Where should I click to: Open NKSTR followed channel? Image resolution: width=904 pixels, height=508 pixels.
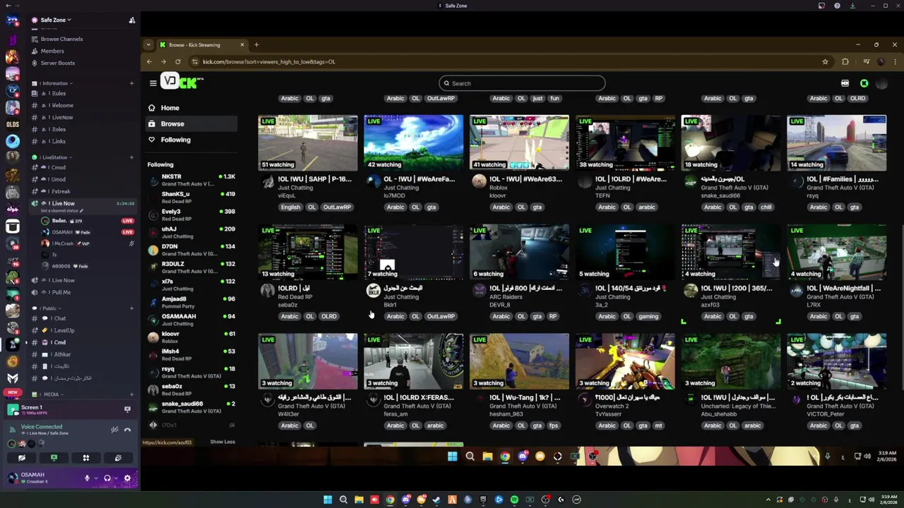[191, 180]
